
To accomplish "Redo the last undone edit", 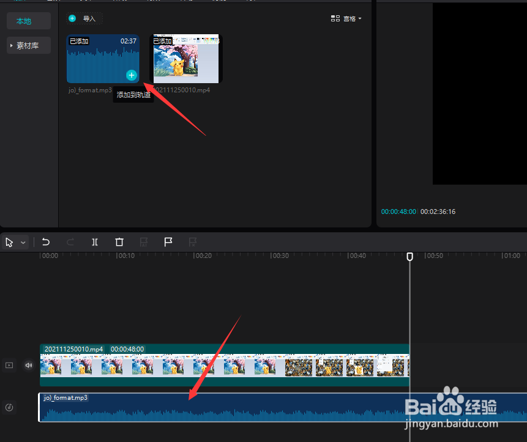I will 70,242.
